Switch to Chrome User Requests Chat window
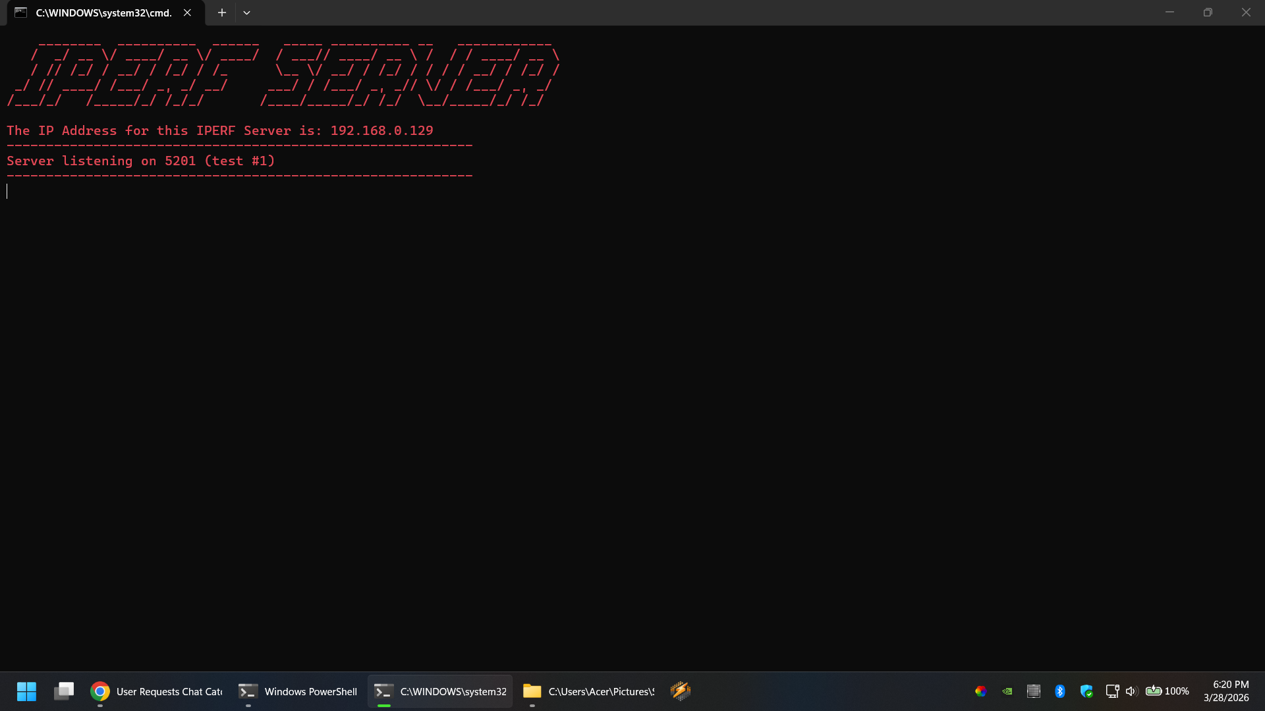The height and width of the screenshot is (711, 1265). 157,691
